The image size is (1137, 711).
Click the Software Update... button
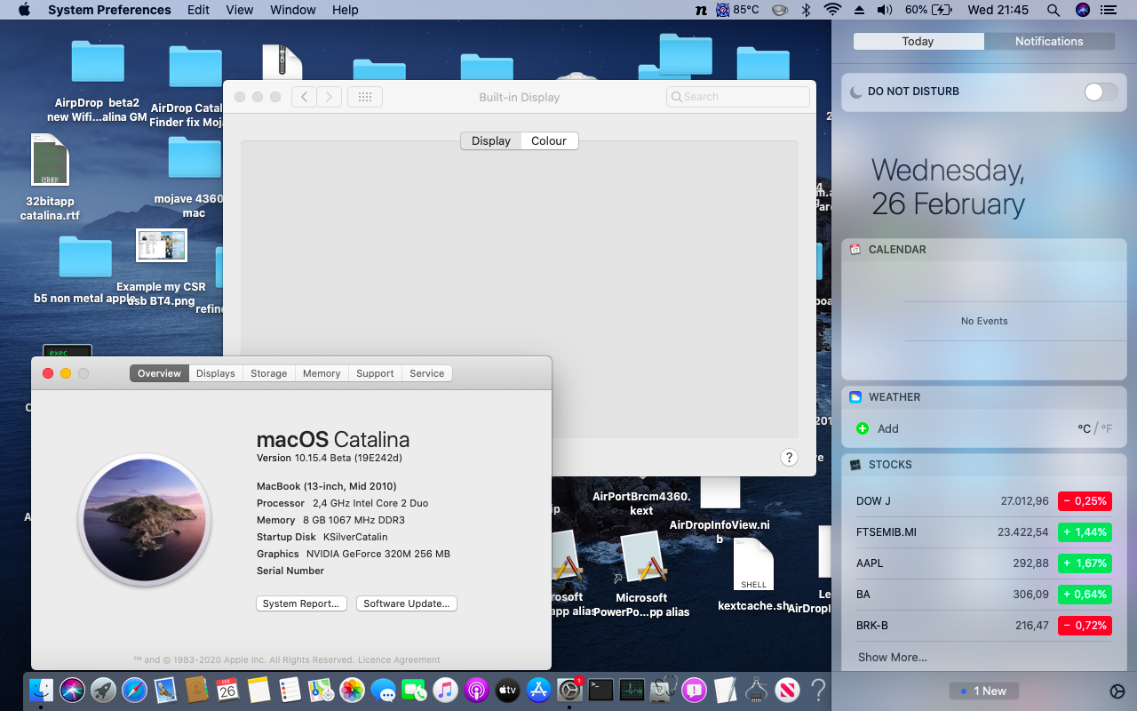[407, 603]
